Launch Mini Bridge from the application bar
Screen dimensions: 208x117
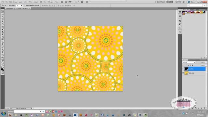[66, 2]
